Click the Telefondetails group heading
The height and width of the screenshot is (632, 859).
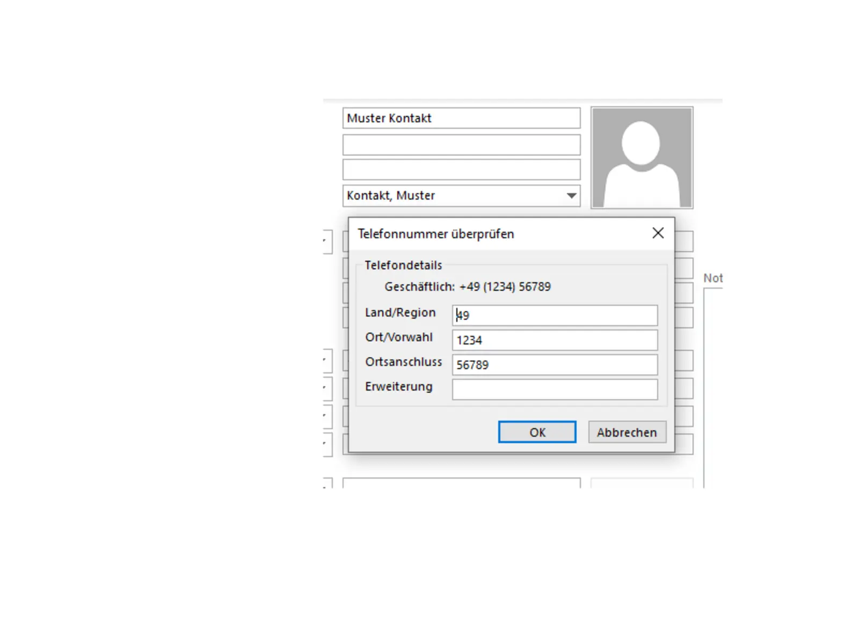click(403, 265)
